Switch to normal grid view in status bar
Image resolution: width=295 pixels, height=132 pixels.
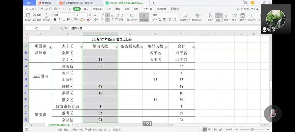[x=205, y=129]
